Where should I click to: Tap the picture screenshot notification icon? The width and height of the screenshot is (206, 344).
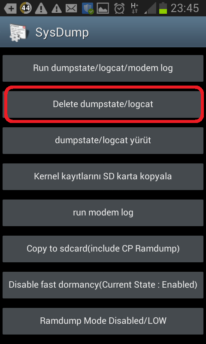103,9
